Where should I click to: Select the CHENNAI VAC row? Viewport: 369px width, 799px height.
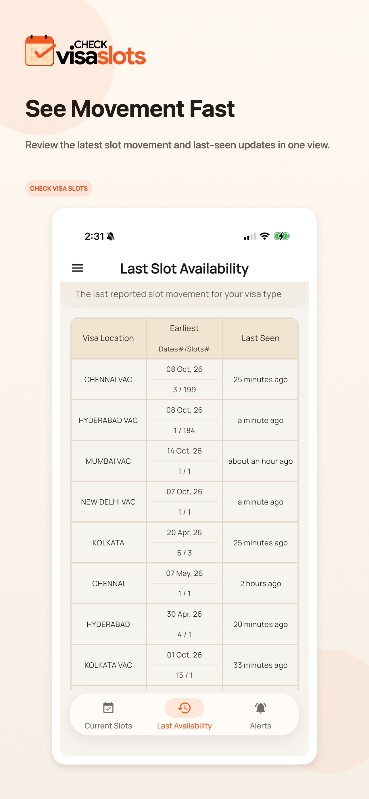click(x=184, y=379)
